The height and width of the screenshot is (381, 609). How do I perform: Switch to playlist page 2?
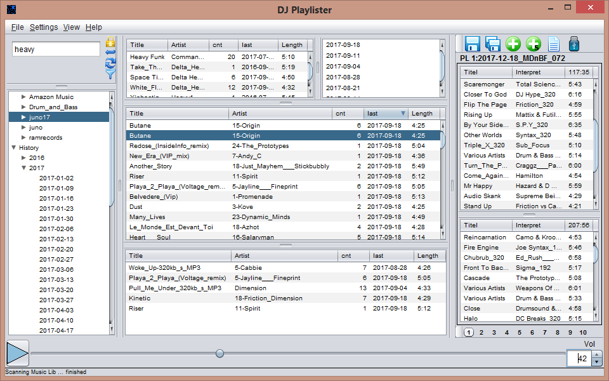[x=481, y=332]
